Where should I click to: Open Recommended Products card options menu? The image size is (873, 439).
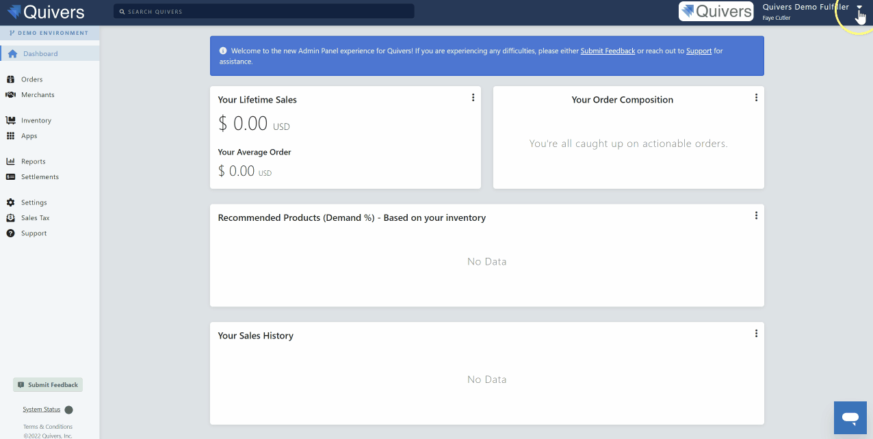pos(756,215)
